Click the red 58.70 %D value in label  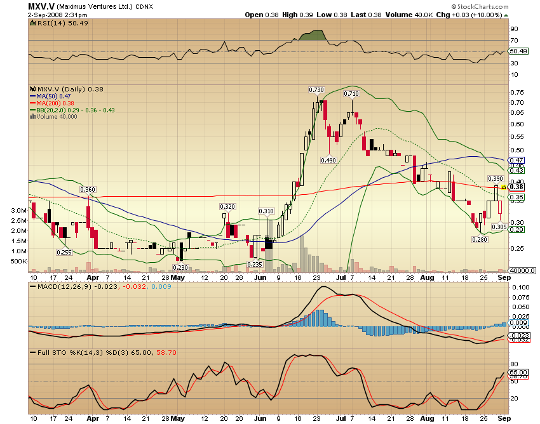(x=166, y=352)
